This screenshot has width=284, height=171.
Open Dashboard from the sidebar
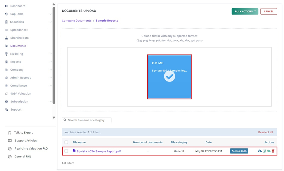18,6
